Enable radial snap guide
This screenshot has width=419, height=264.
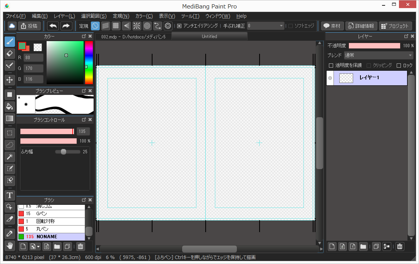tap(137, 26)
